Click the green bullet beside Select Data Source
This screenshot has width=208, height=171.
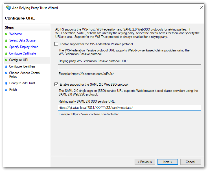pyautogui.click(x=6, y=41)
